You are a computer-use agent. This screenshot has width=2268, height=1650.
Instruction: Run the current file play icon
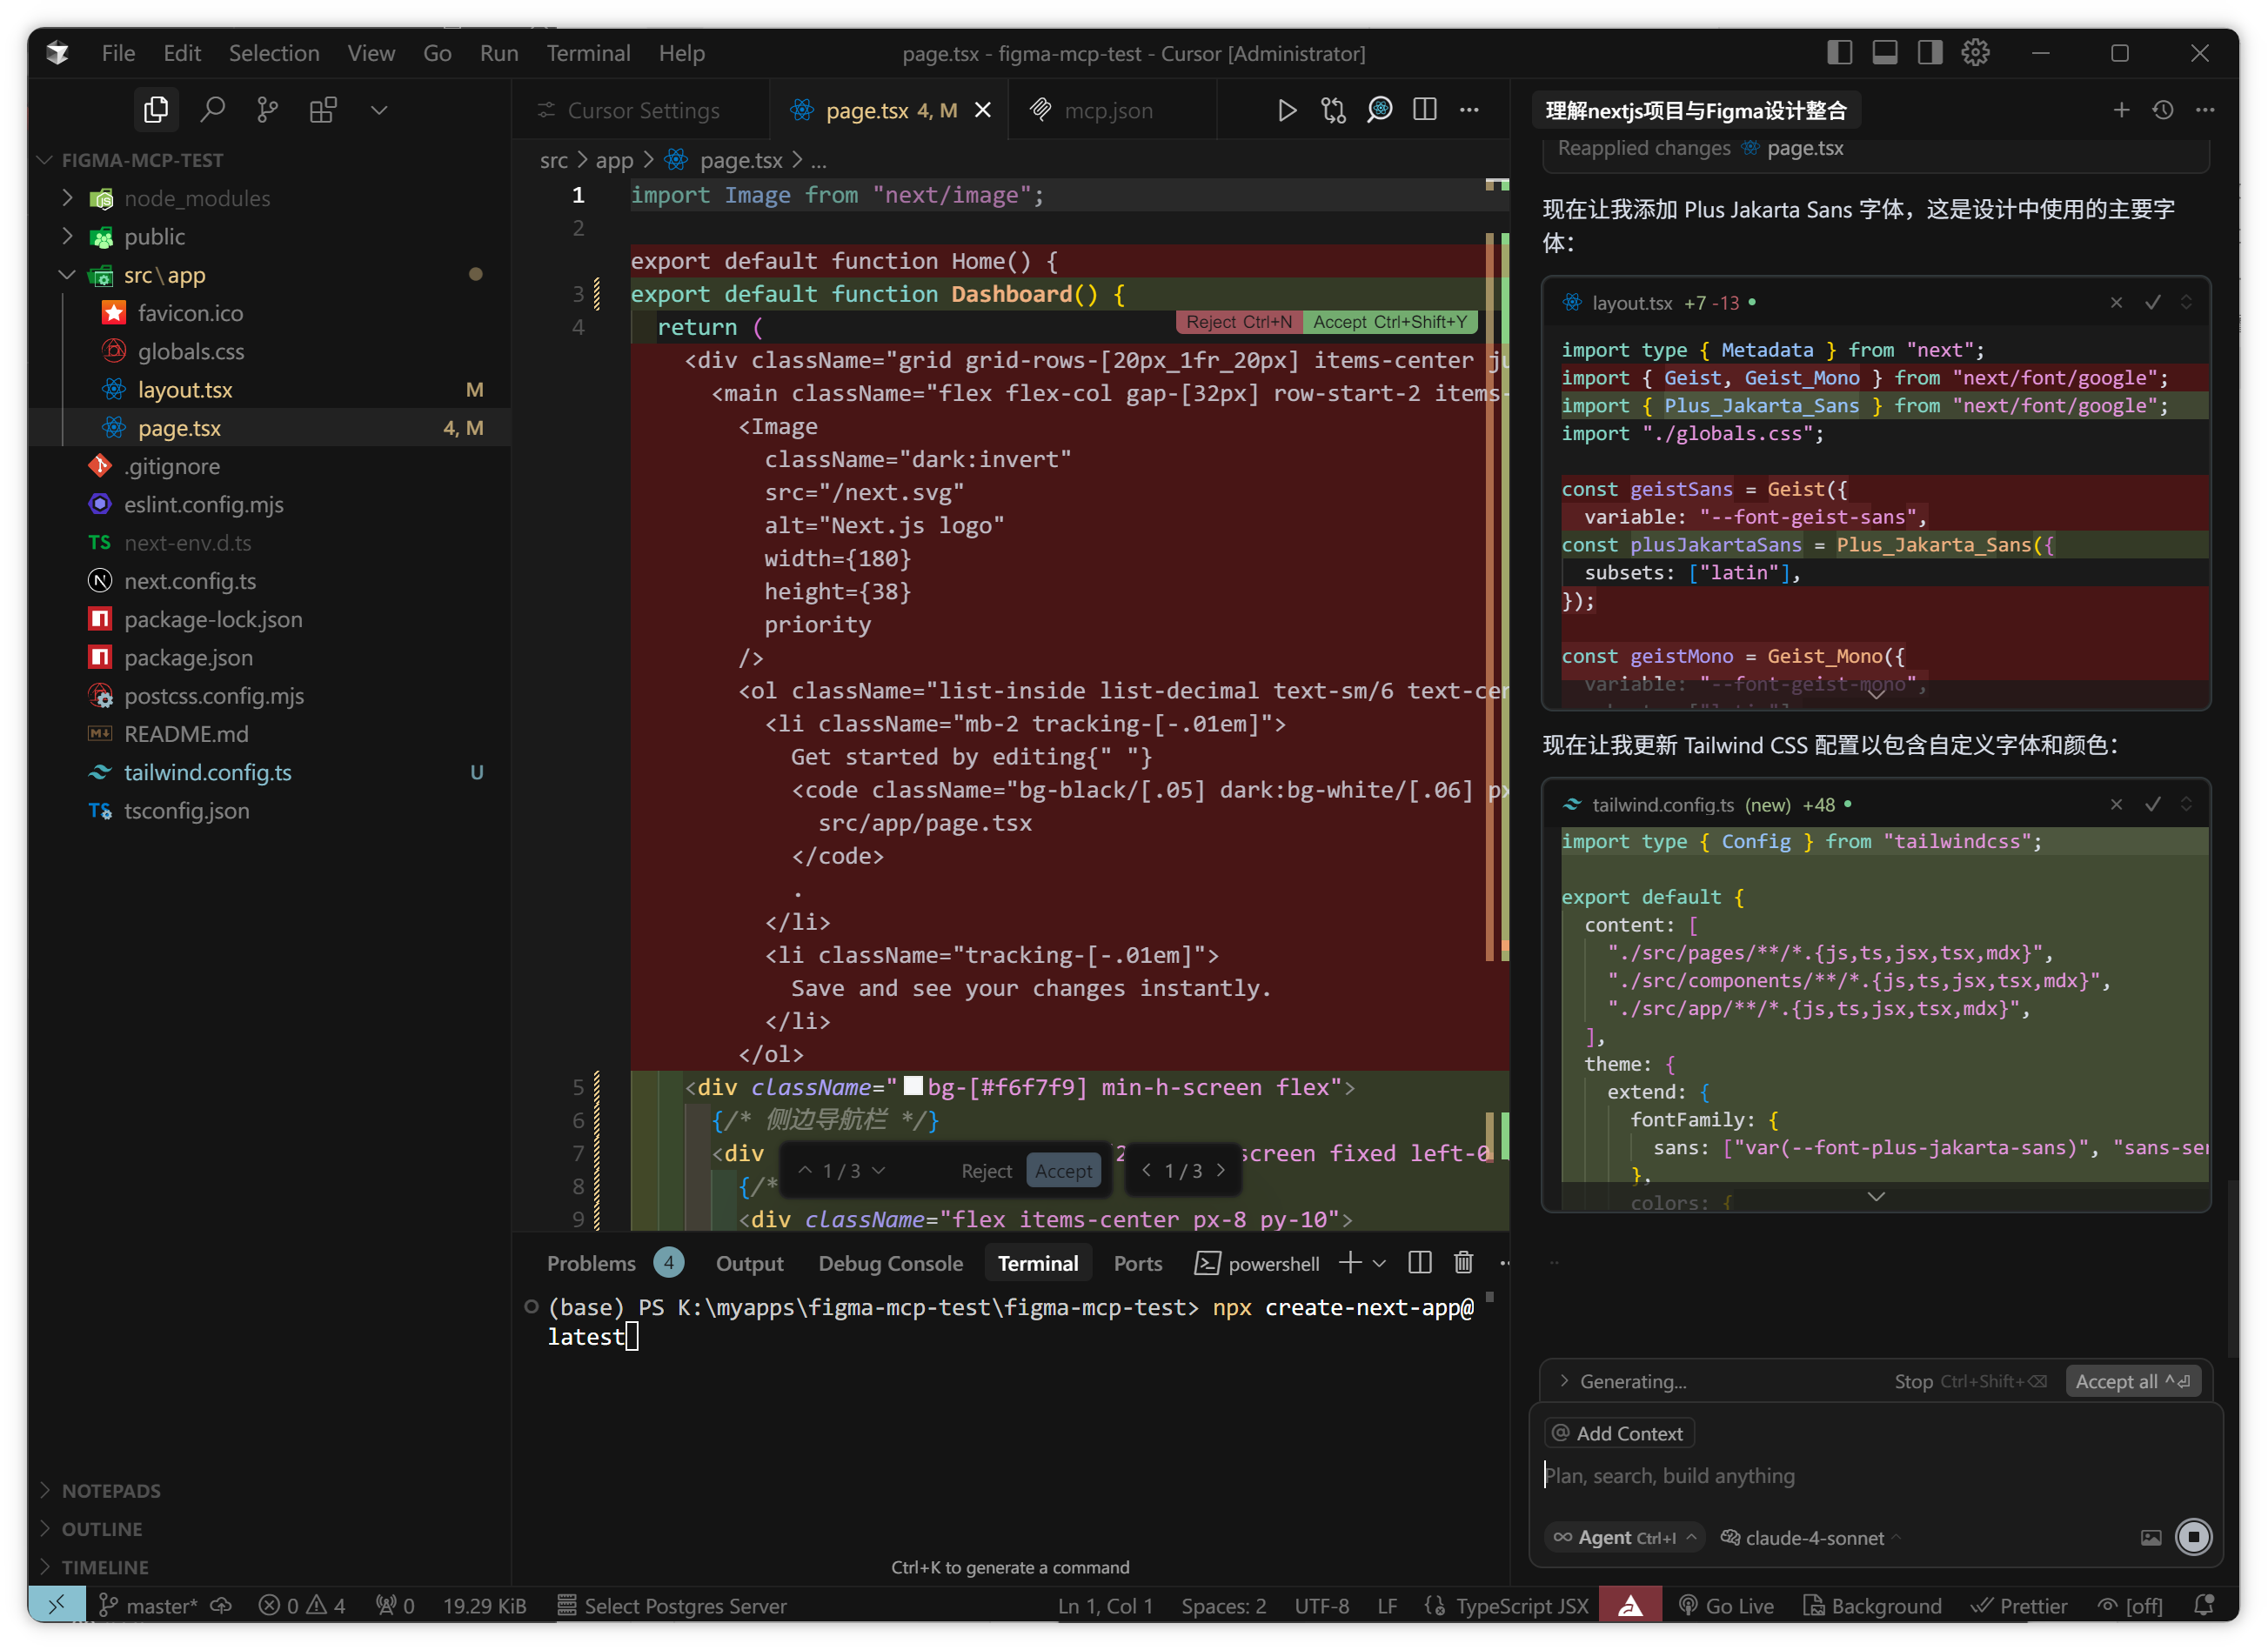[1287, 110]
